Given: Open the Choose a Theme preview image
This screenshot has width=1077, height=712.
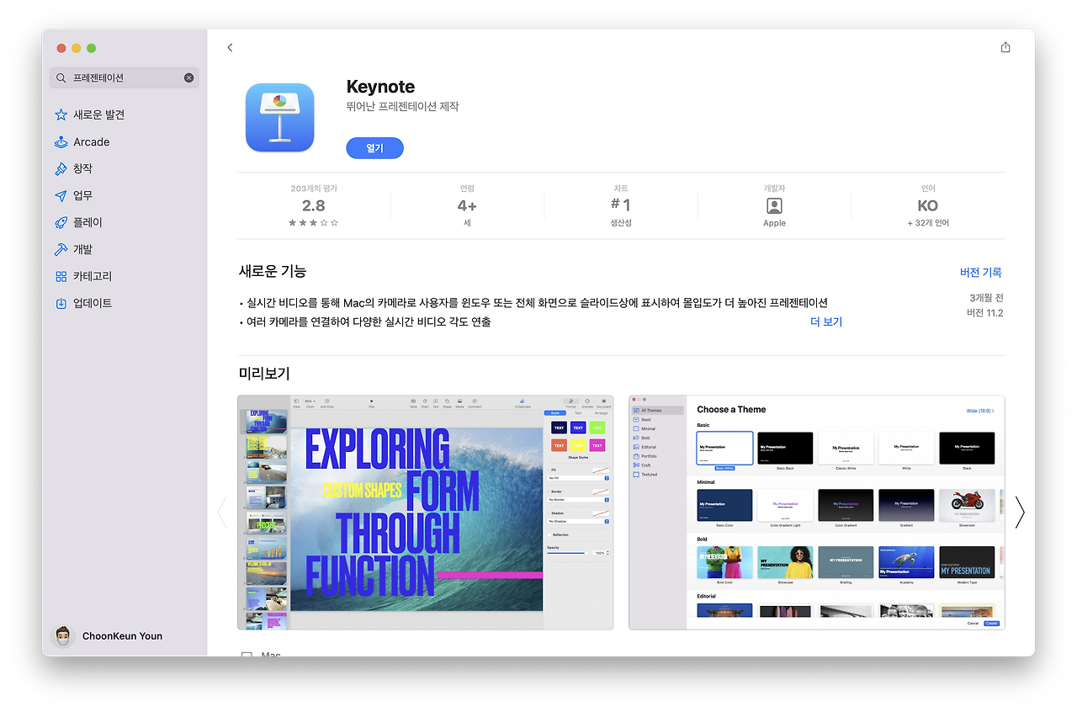Looking at the screenshot, I should tap(817, 513).
